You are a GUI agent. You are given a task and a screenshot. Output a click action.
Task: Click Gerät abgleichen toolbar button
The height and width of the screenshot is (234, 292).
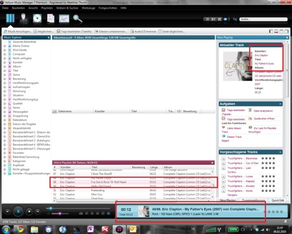[171, 31]
